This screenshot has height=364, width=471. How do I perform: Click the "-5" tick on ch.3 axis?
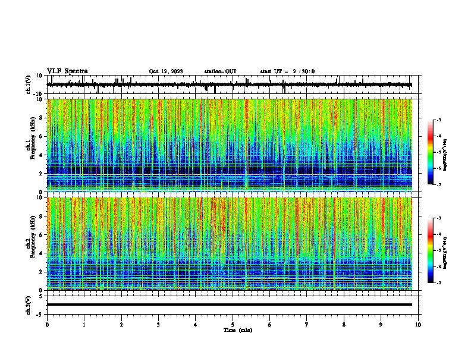[40, 315]
